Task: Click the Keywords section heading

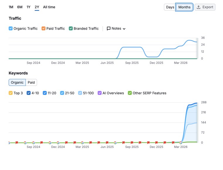Action: click(x=18, y=73)
